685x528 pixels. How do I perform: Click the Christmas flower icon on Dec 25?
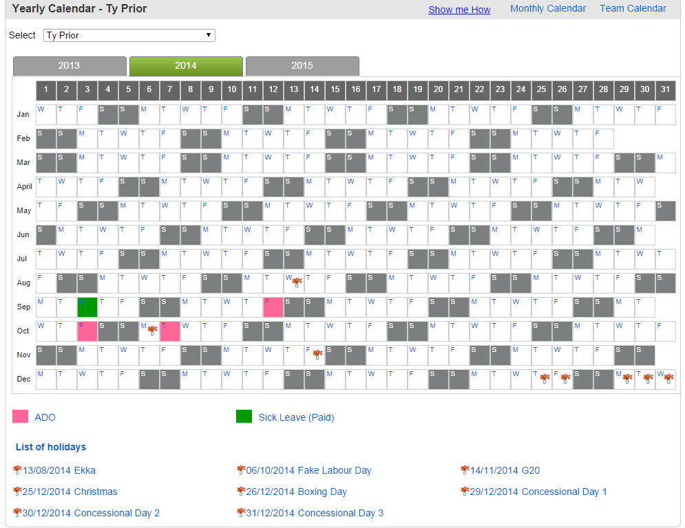[545, 378]
